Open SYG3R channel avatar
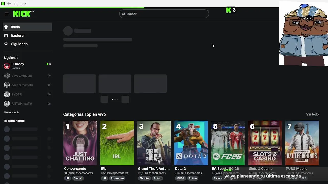 pyautogui.click(x=7, y=94)
